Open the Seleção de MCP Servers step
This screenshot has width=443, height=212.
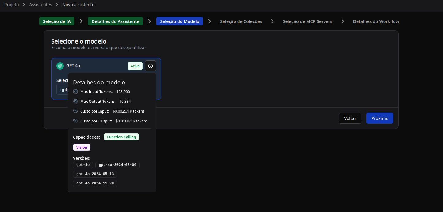point(307,21)
